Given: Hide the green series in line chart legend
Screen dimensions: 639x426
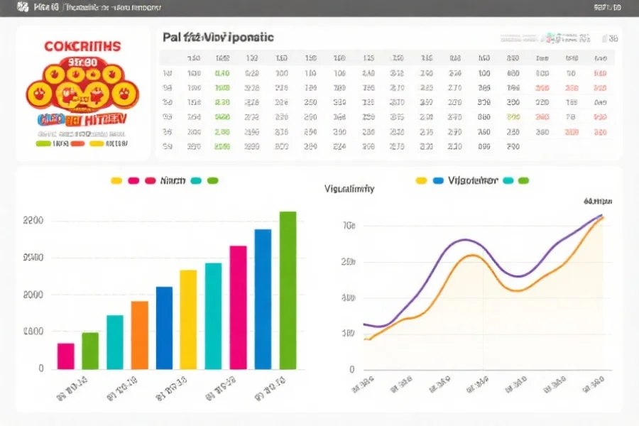Looking at the screenshot, I should (524, 181).
